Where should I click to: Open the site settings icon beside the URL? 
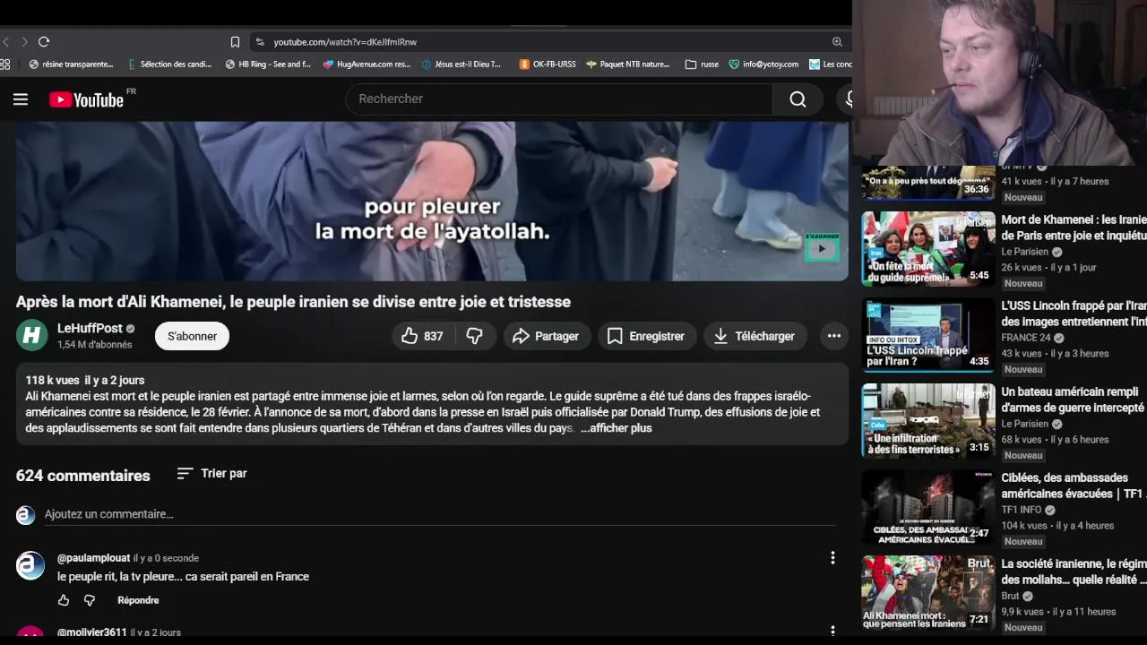click(260, 42)
